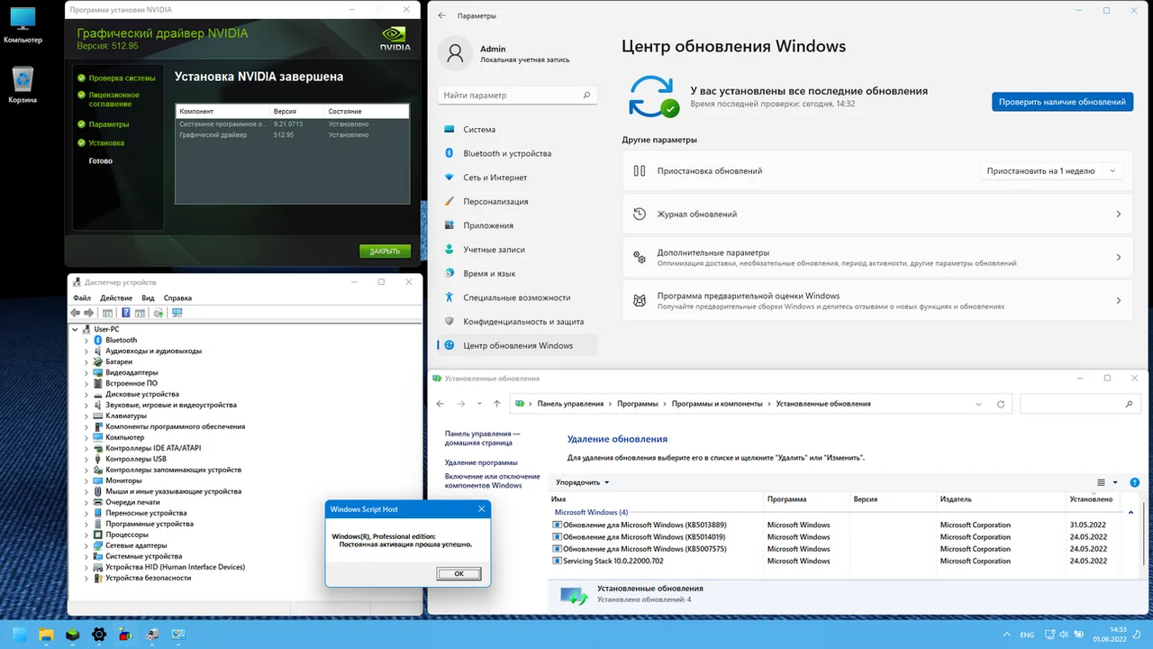Open the Recycle Bin (Корзина) desktop icon
Image resolution: width=1153 pixels, height=649 pixels.
(23, 85)
